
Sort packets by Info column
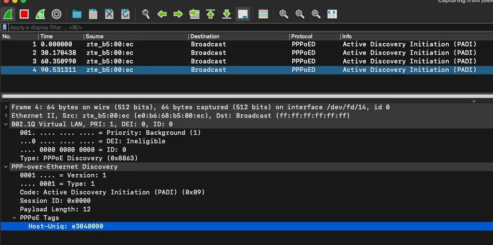pos(416,37)
